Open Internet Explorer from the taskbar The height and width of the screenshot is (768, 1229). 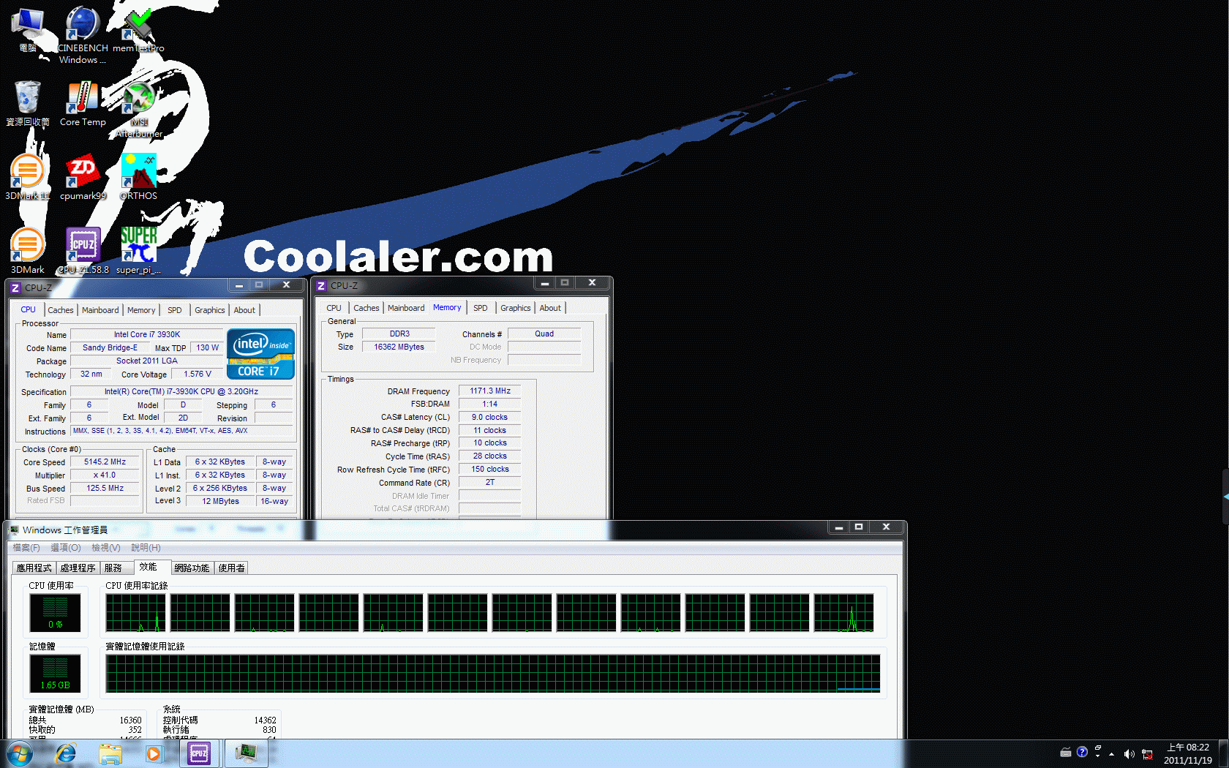[x=66, y=753]
